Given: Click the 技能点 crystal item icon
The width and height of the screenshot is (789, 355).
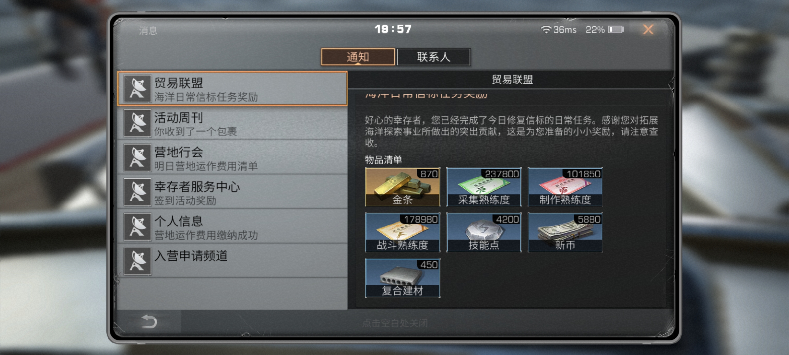Looking at the screenshot, I should (484, 232).
